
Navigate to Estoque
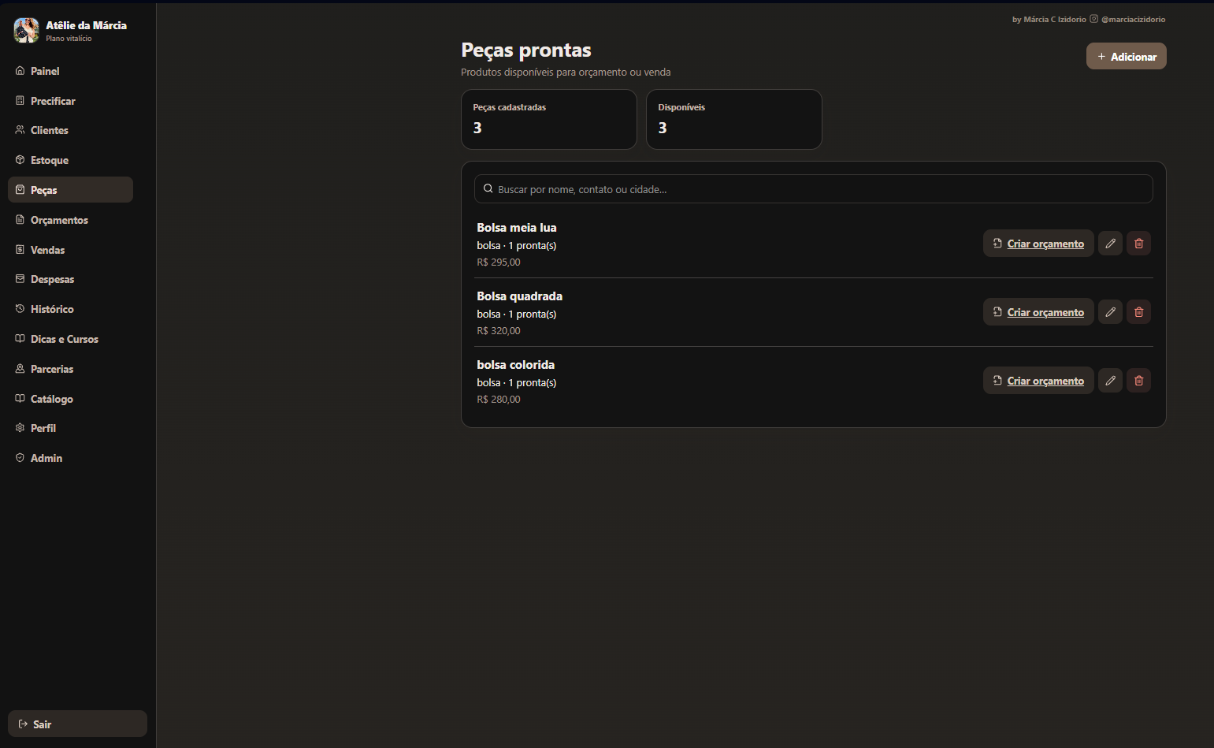tap(70, 160)
